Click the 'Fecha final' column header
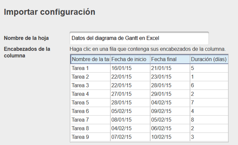Screen dimensions: 238x145 pos(169,59)
